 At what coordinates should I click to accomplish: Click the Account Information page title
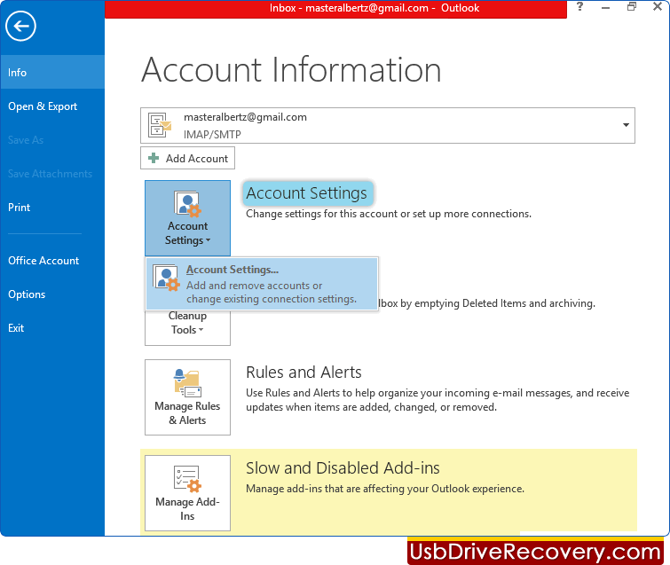[291, 69]
